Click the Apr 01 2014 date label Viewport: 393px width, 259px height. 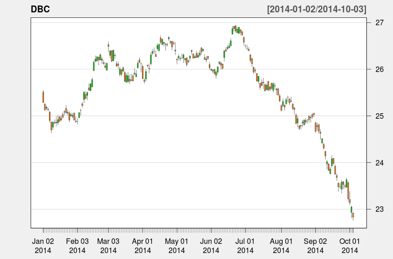(x=142, y=246)
